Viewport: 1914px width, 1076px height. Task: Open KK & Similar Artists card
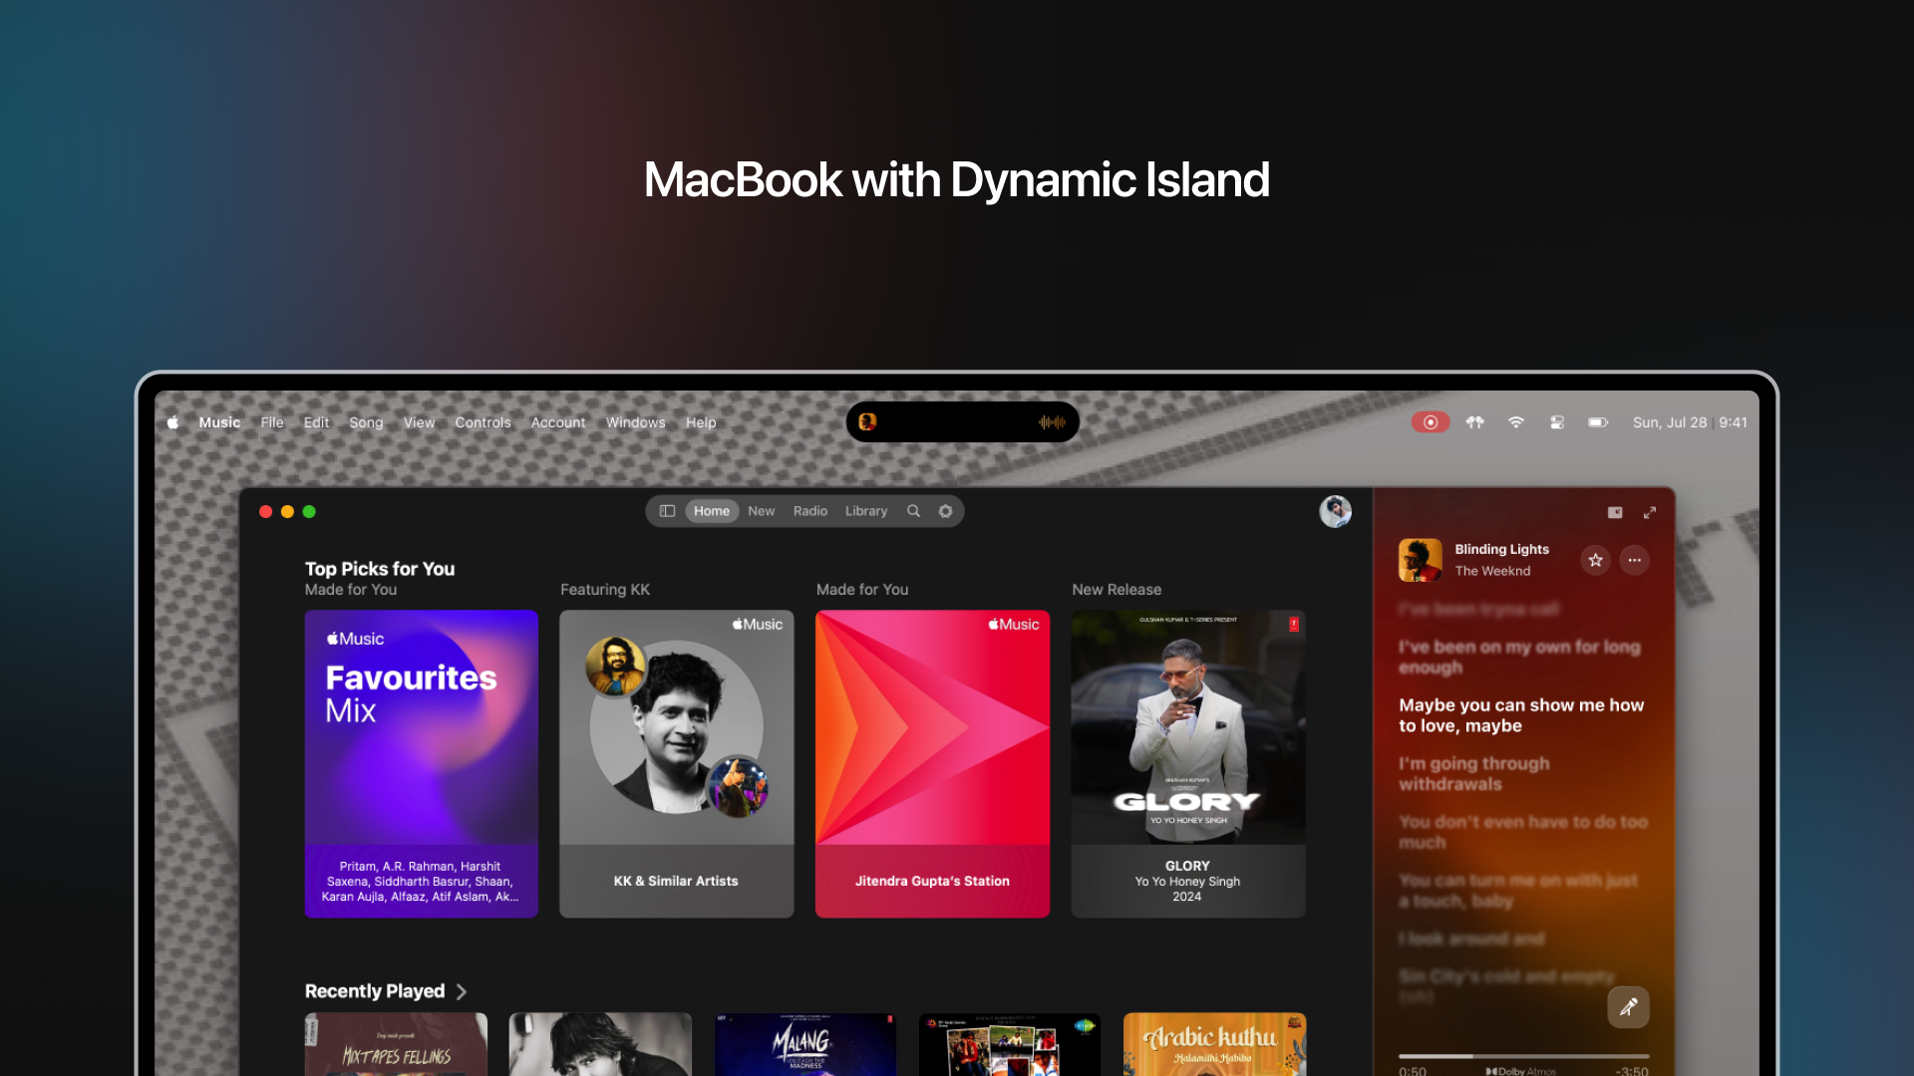[677, 763]
